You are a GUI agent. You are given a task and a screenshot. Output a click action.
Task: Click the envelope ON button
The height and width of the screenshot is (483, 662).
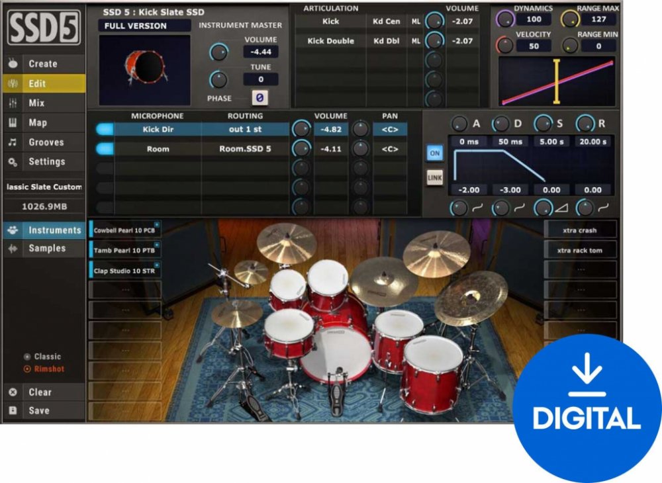pos(435,153)
